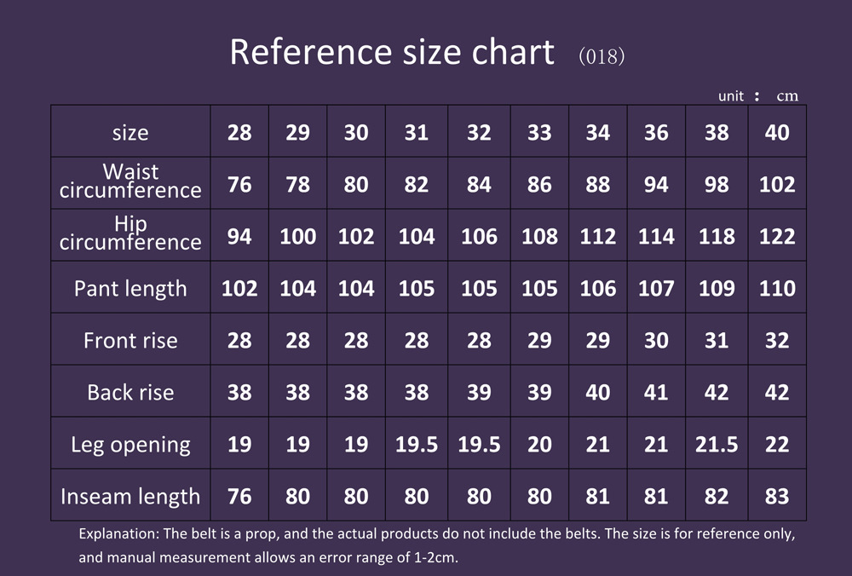Select the "Leg opening" row label

coord(130,444)
